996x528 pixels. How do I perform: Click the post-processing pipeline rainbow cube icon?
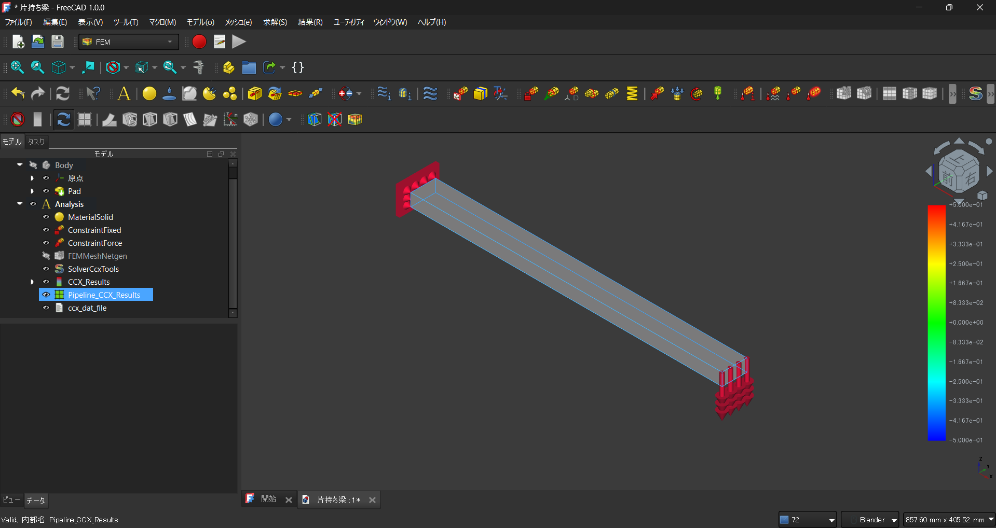point(355,120)
